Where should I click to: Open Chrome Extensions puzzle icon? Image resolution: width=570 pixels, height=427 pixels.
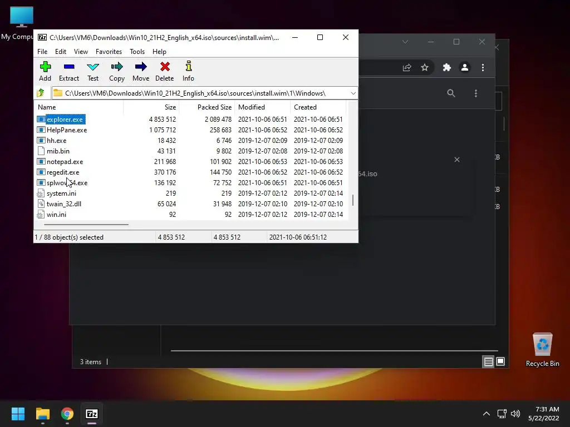pyautogui.click(x=446, y=67)
